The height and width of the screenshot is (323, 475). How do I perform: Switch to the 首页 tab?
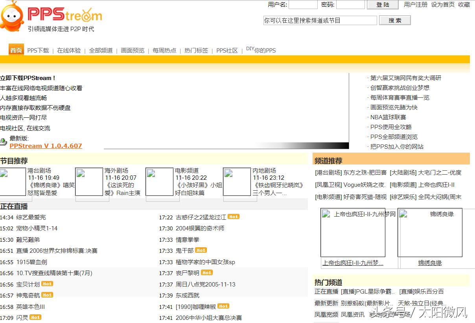[16, 50]
